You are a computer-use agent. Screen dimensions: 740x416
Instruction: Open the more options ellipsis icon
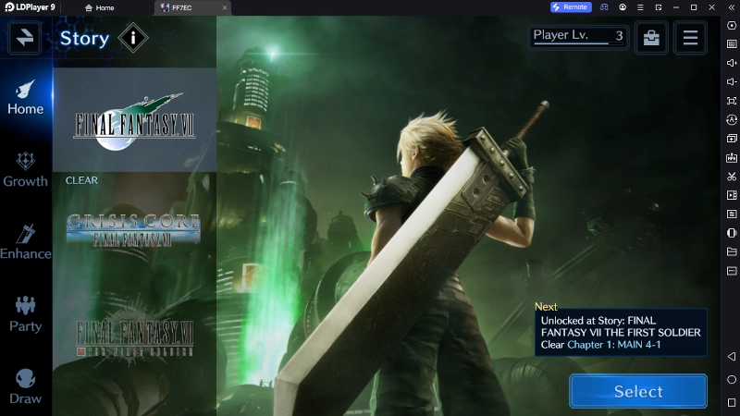pyautogui.click(x=732, y=271)
